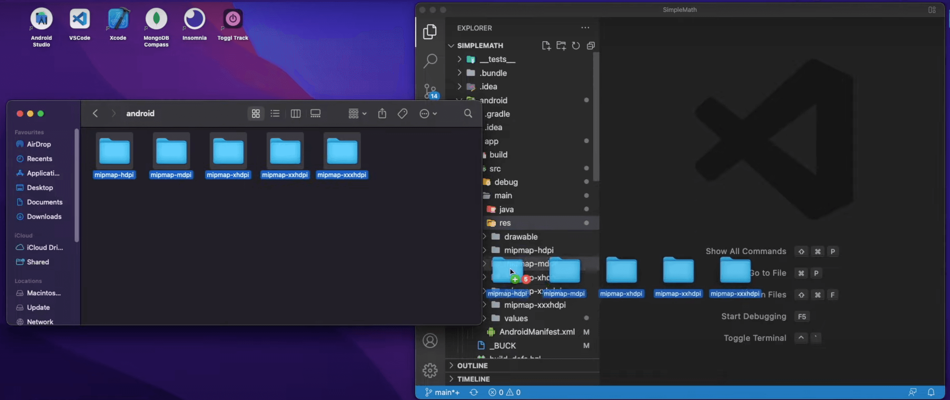Screen dimensions: 950x400
Task: Select Downloads in Finder sidebar
Action: click(x=44, y=217)
